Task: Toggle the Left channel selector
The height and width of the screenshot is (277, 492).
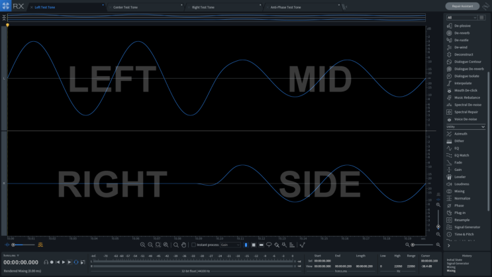Action: (4, 78)
